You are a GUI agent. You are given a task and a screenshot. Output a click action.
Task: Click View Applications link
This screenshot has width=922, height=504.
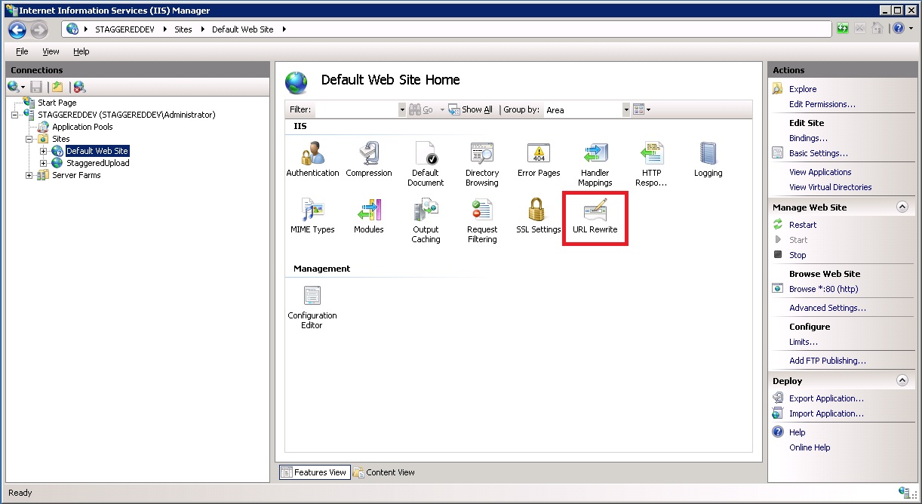coord(820,172)
